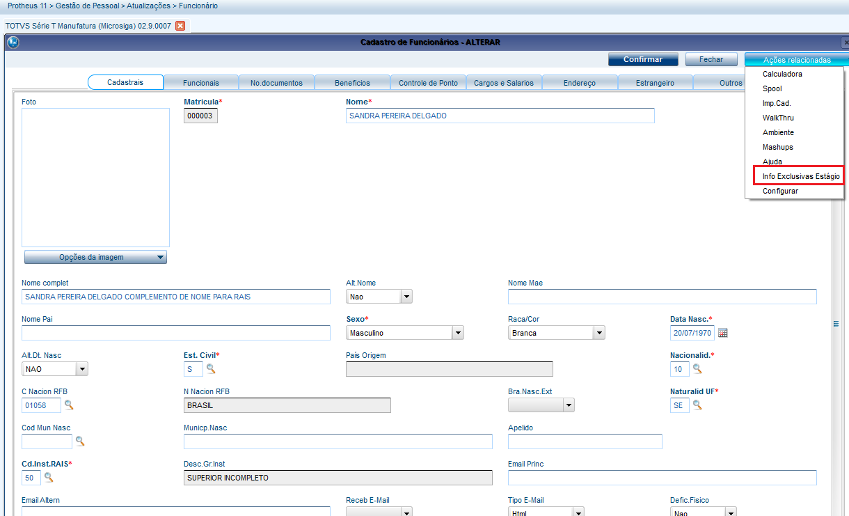Switch to the Outros tab

tap(720, 83)
